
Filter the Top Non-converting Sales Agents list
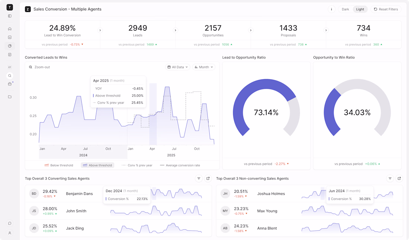coord(390,178)
